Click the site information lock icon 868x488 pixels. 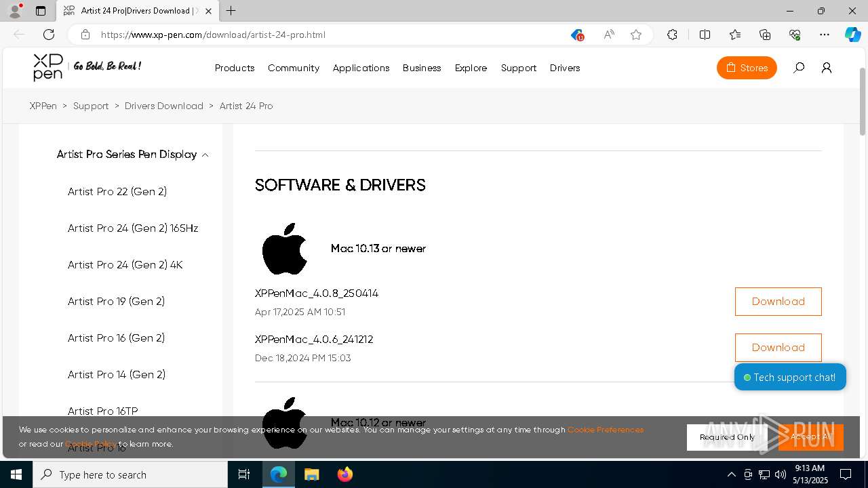point(85,35)
